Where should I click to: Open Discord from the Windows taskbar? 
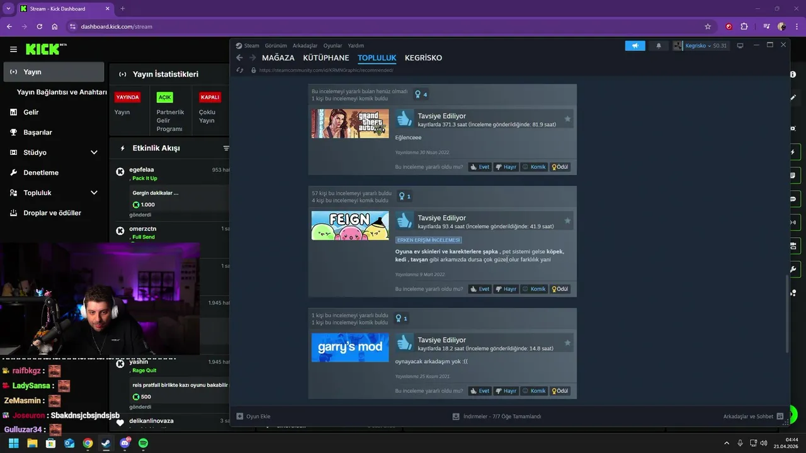pos(125,443)
